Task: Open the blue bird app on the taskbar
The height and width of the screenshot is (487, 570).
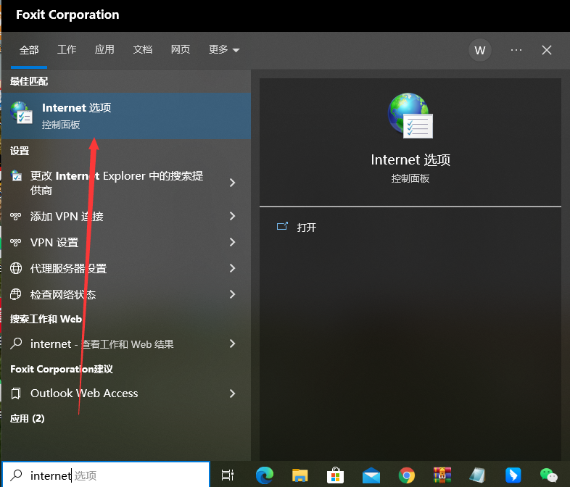Action: pyautogui.click(x=513, y=475)
